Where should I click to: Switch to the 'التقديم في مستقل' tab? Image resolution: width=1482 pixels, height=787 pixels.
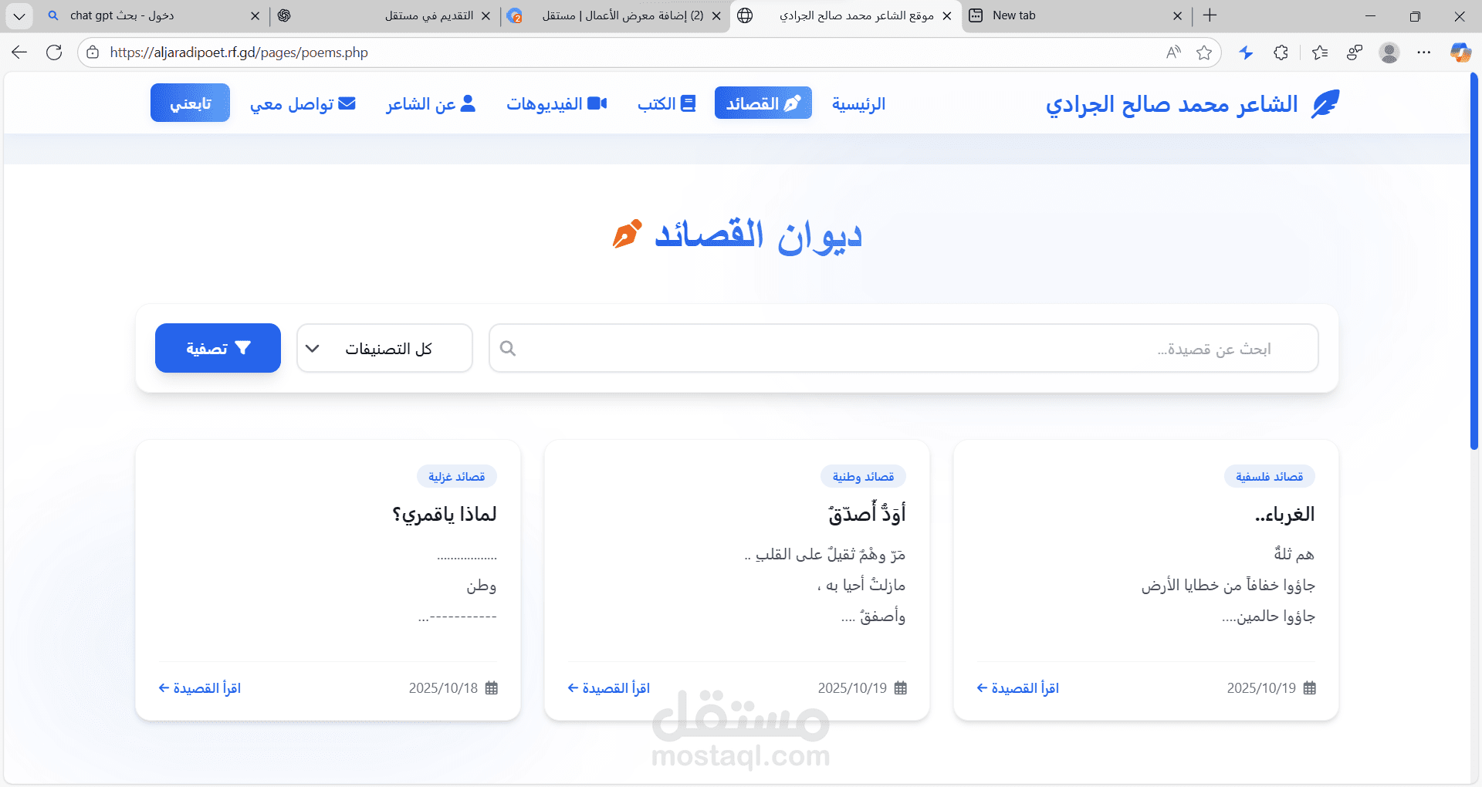pos(386,15)
